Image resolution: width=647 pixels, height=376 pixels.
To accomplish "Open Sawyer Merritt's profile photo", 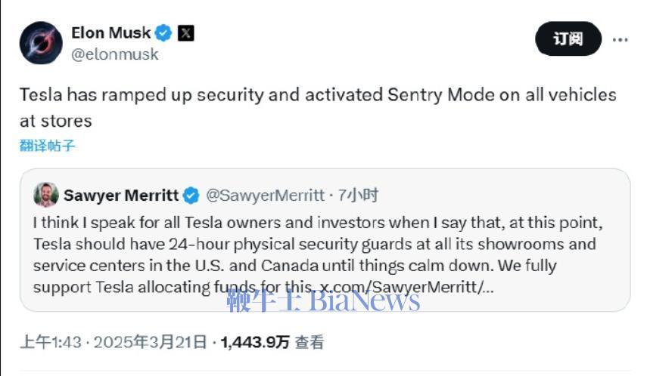I will [x=46, y=195].
